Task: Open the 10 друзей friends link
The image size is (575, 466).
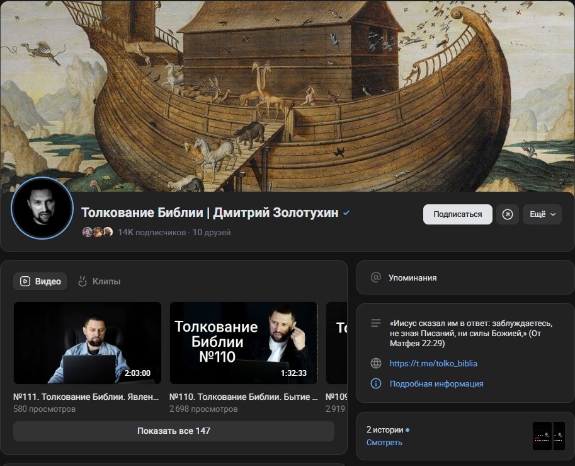Action: (x=212, y=232)
